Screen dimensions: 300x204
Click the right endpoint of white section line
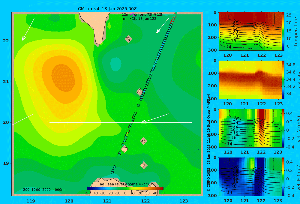coord(191,122)
